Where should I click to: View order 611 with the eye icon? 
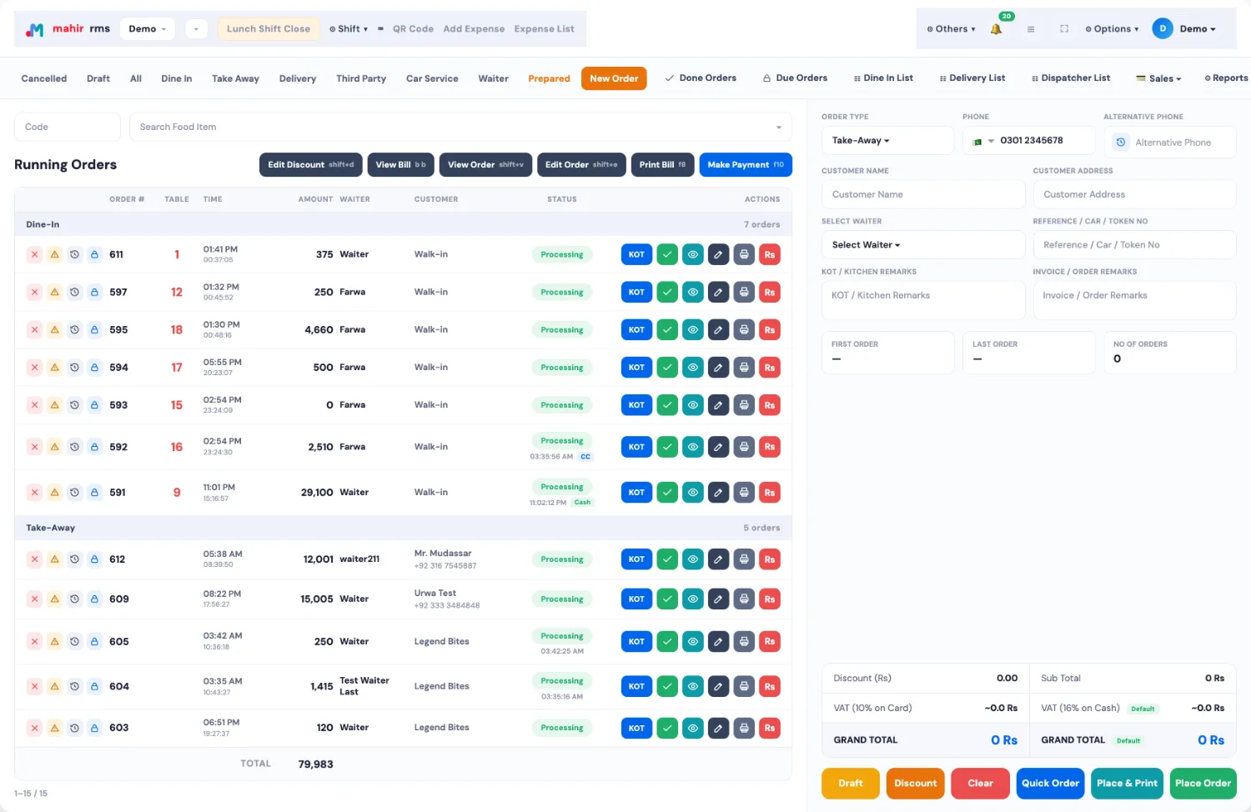(693, 254)
